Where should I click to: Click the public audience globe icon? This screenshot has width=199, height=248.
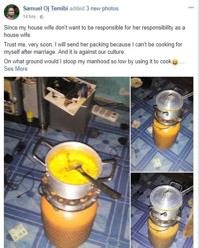[x=42, y=17]
